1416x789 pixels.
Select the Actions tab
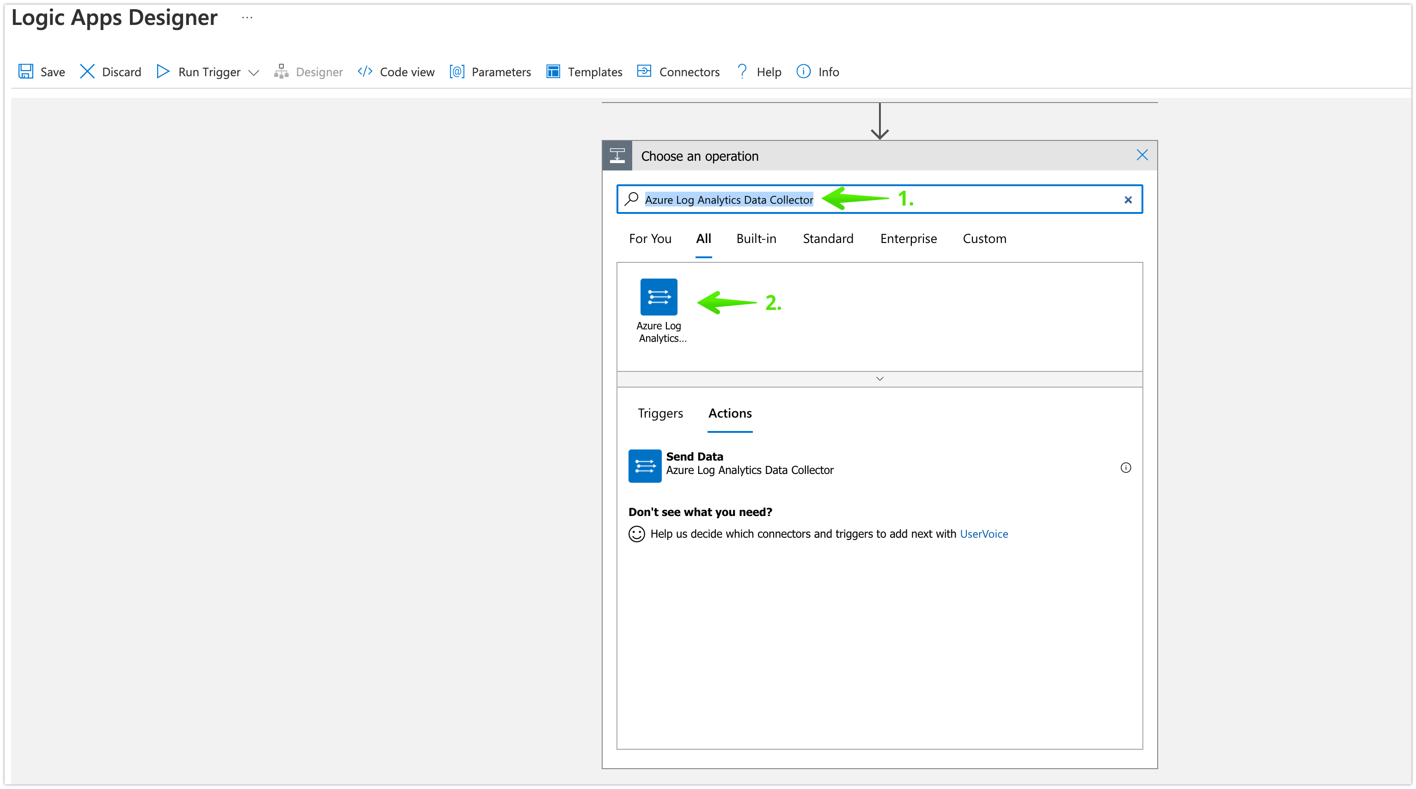(730, 413)
